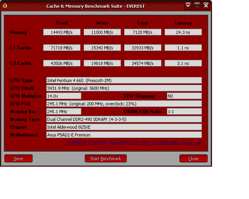Click the Memory Bus field 245.1 MHz
249x199 pixels.
(x=64, y=112)
